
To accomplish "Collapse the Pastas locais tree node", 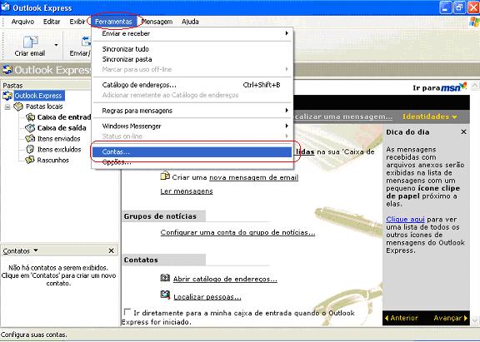I will [7, 107].
